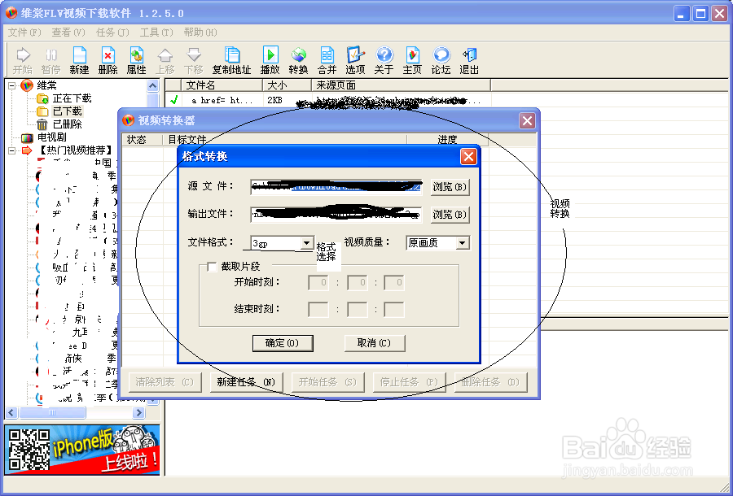The width and height of the screenshot is (733, 496).
Task: Click the 下移 (Move down) toolbar icon
Action: coord(194,61)
